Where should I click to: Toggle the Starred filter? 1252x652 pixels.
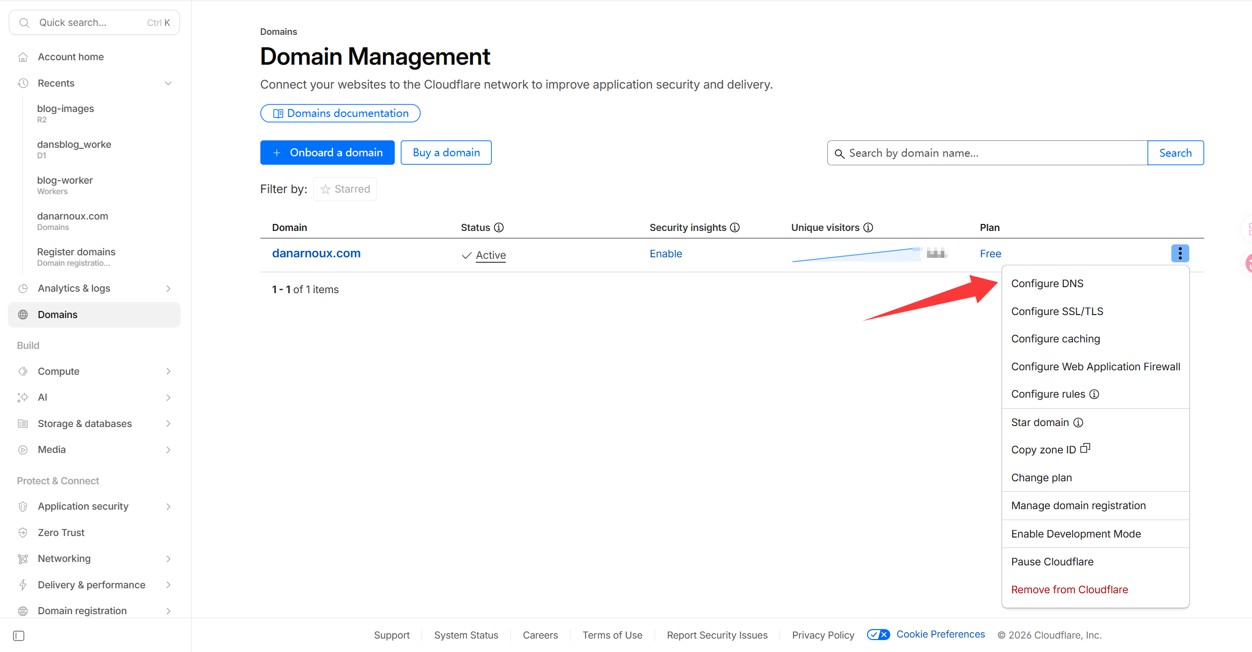(x=345, y=189)
